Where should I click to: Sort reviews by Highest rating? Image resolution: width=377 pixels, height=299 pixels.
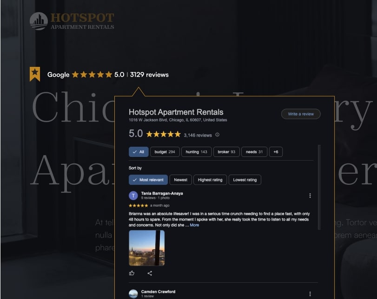[210, 180]
